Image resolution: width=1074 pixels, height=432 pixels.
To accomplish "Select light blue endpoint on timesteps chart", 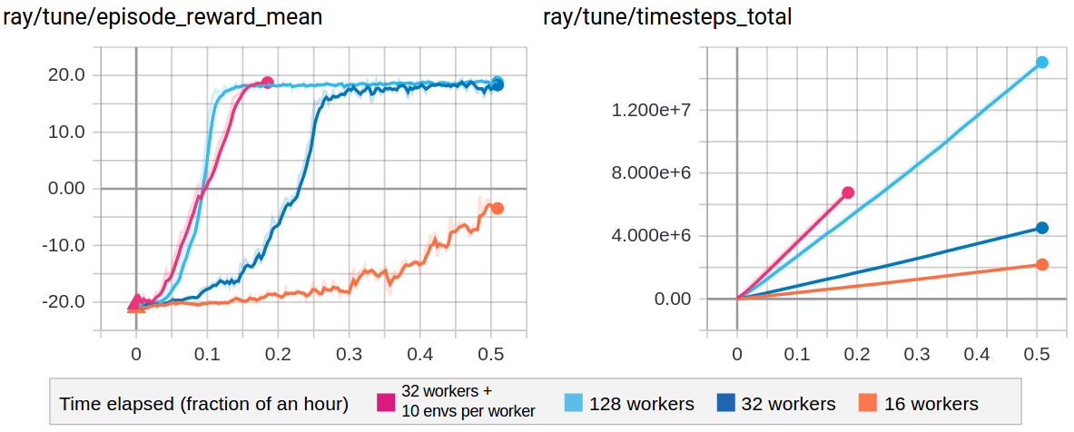I will 1042,63.
